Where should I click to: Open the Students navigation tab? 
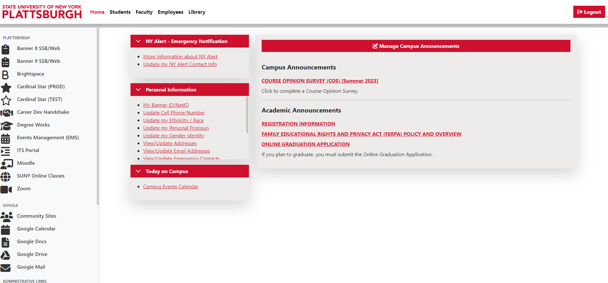point(120,12)
